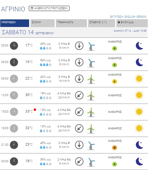Viewport: 148px width, 170px height.
Task: Click the orange mosquito indicator at 21:00
Action: point(115,148)
